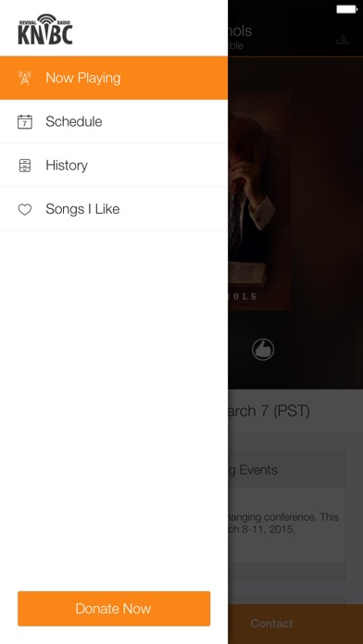The image size is (363, 644).
Task: Tap empty white area of side menu
Action: [114, 411]
